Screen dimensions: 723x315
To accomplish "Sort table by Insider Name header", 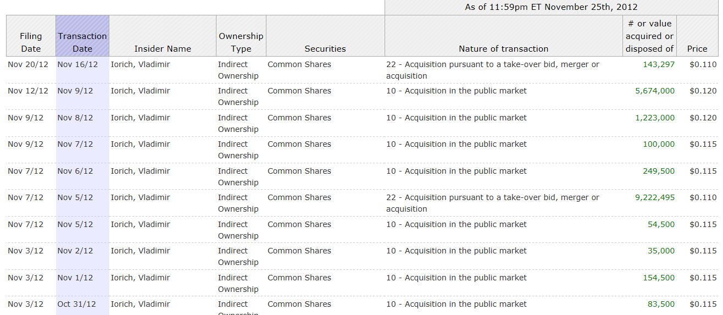I will tap(163, 48).
